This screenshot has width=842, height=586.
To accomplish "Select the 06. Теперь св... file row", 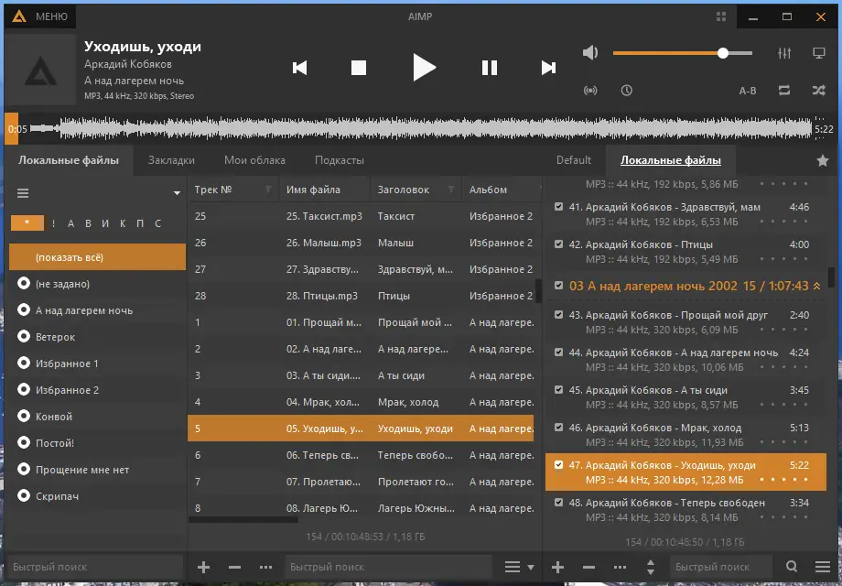I will [x=361, y=455].
